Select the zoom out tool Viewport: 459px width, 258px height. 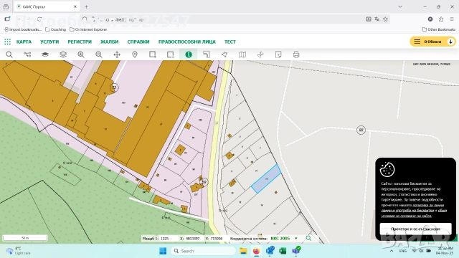pos(99,54)
